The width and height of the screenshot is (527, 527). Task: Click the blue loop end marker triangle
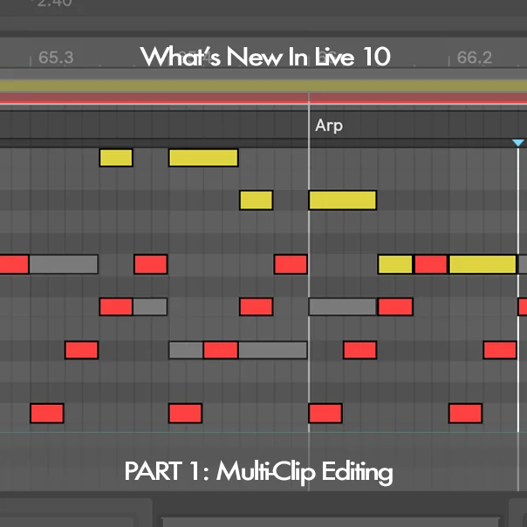(518, 143)
